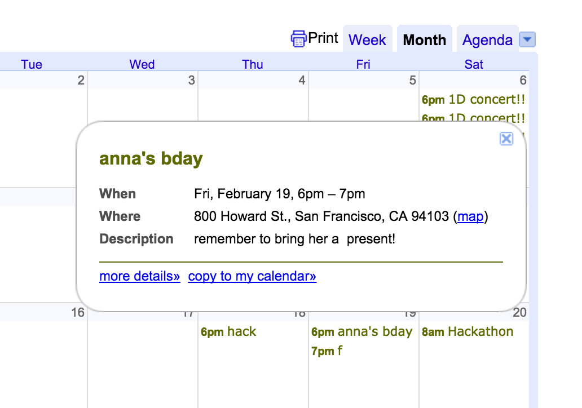Viewport: 582px width, 408px height.
Task: Click the more details link
Action: (139, 276)
